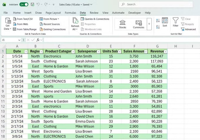Image resolution: width=200 pixels, height=140 pixels.
Task: Switch to the Page Layout tab
Action: click(53, 13)
